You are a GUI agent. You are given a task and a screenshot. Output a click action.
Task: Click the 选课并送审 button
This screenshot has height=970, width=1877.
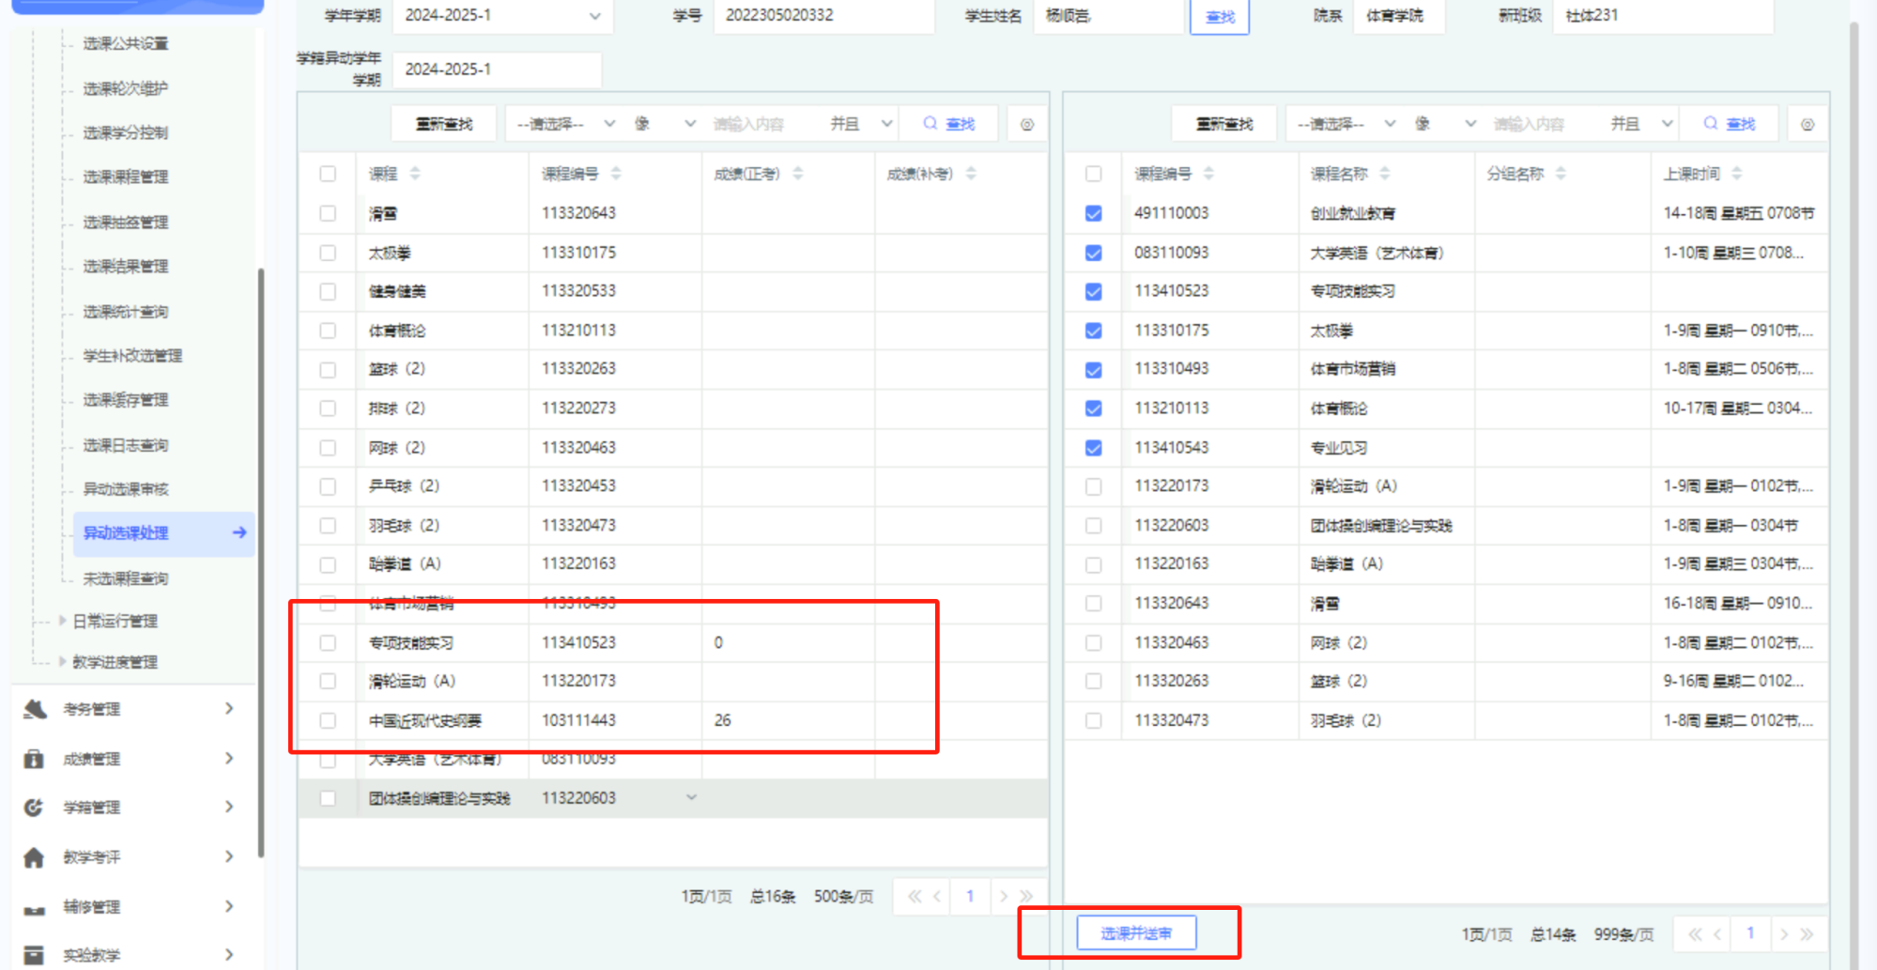(x=1136, y=933)
